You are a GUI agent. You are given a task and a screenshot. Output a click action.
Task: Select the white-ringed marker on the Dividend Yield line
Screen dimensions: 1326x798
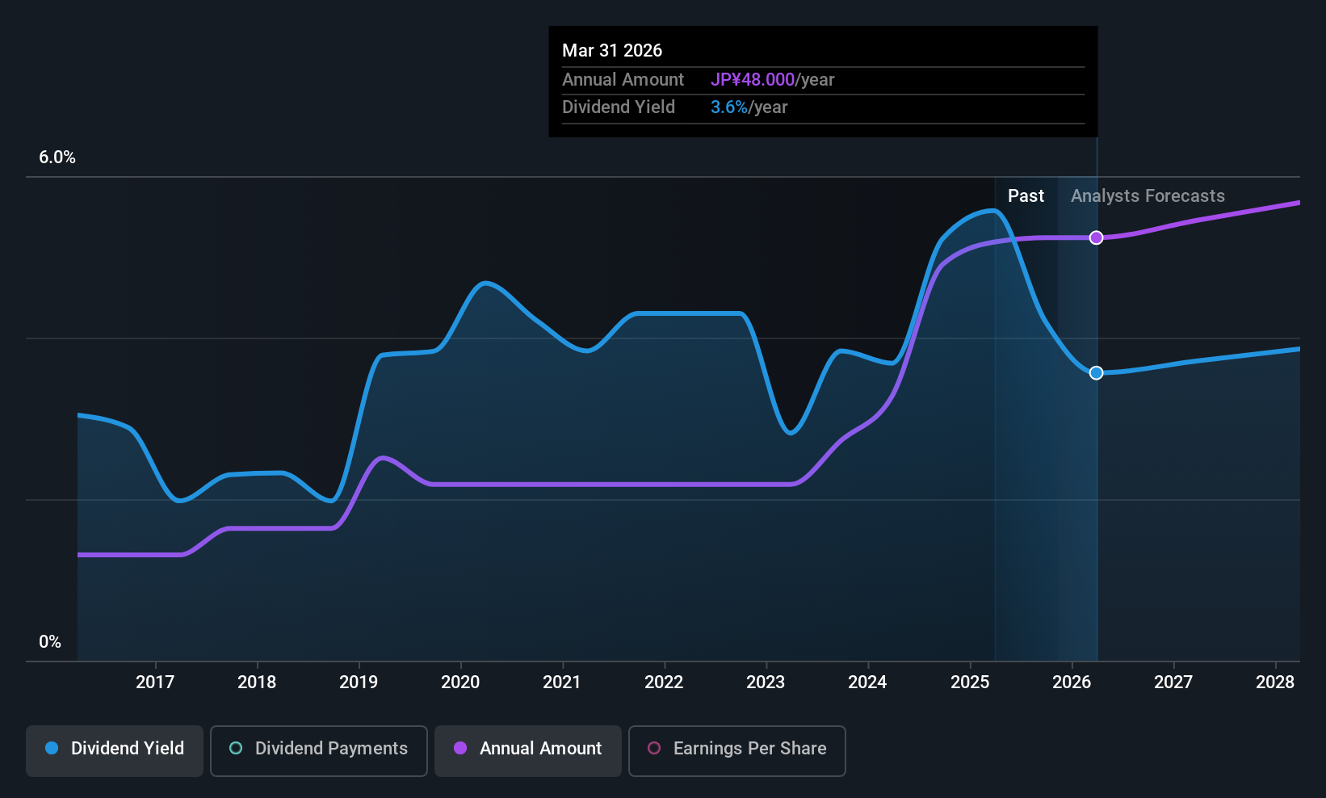(x=1096, y=373)
